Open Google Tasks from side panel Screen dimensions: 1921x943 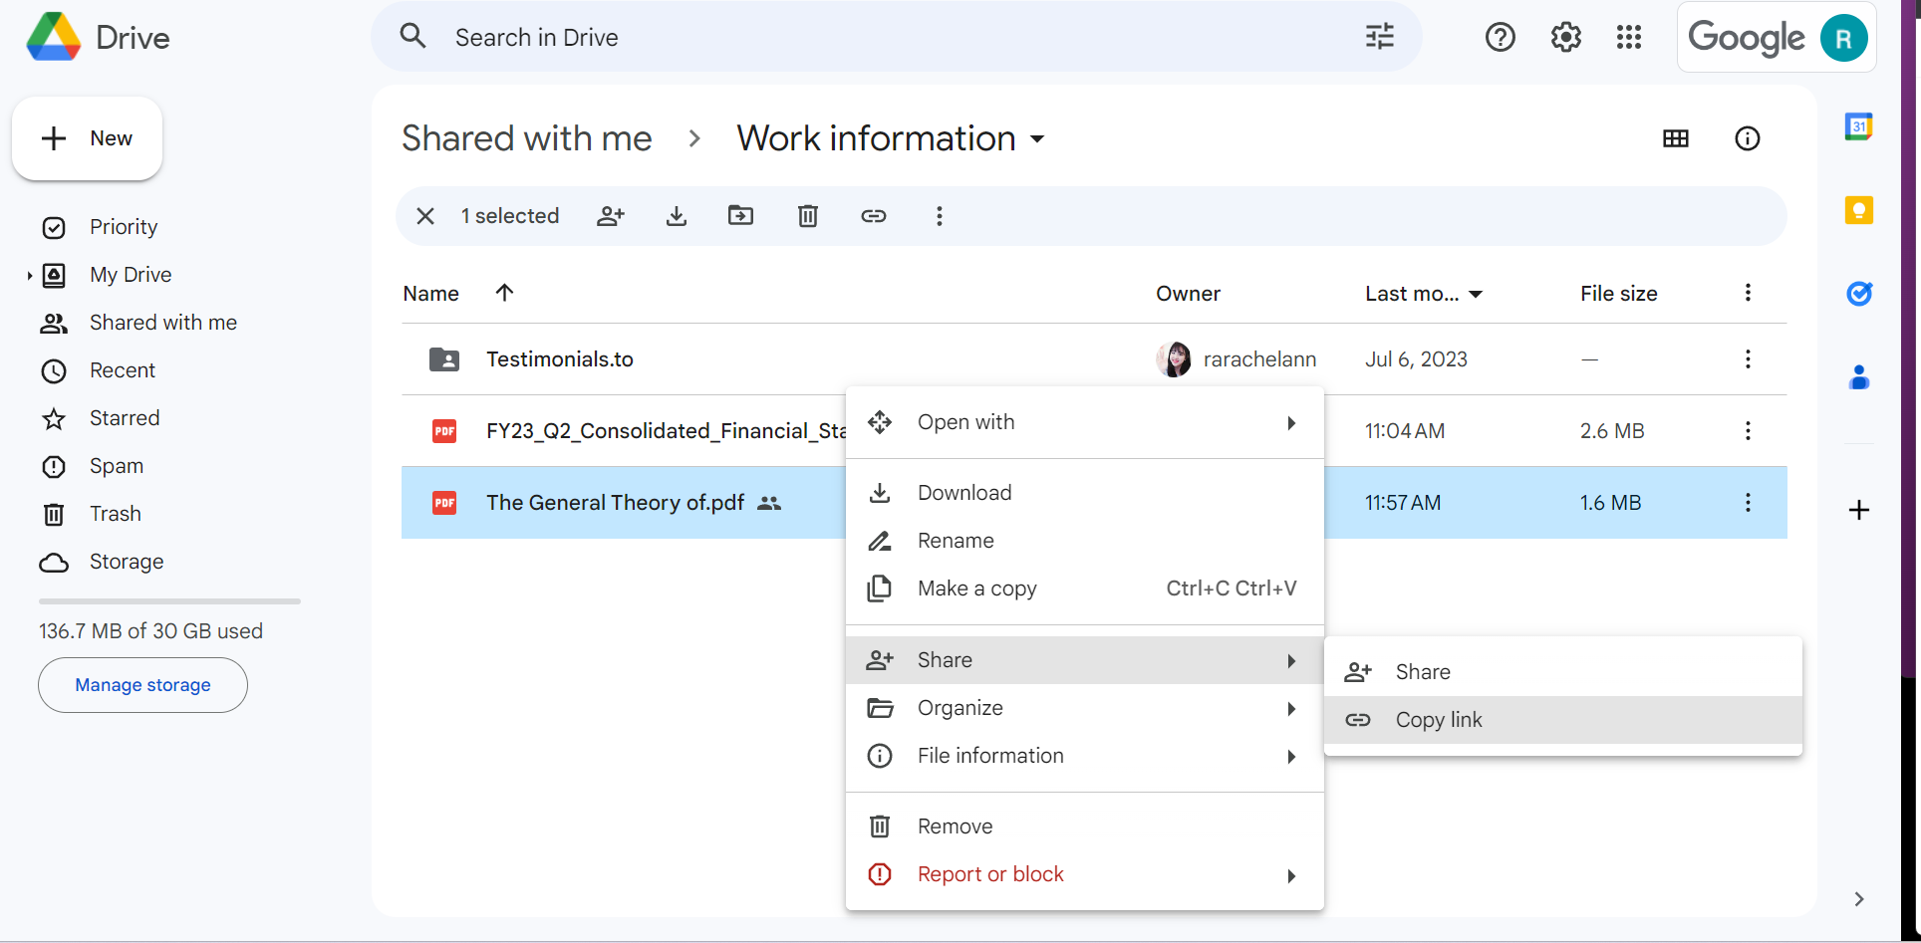click(1858, 294)
